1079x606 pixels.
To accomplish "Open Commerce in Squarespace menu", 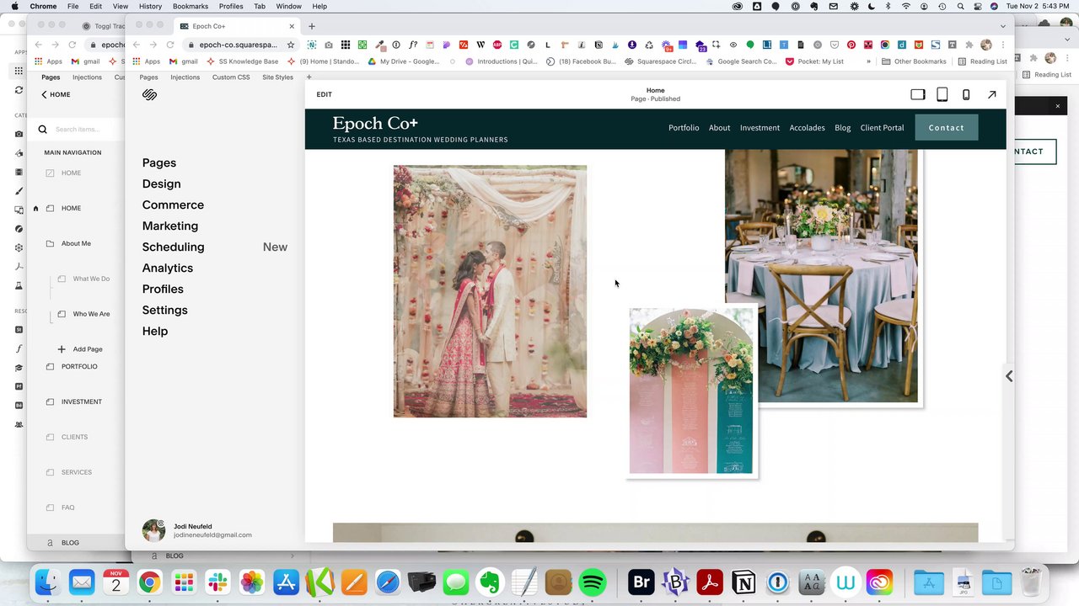I will click(173, 205).
